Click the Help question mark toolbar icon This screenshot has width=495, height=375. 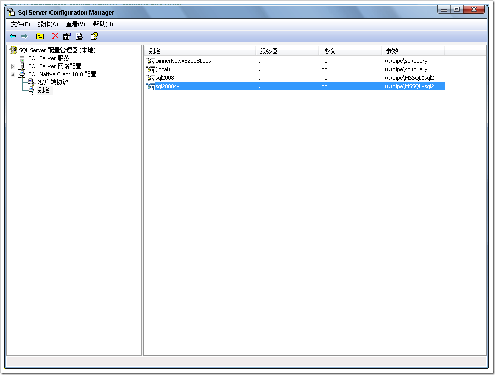coord(94,37)
